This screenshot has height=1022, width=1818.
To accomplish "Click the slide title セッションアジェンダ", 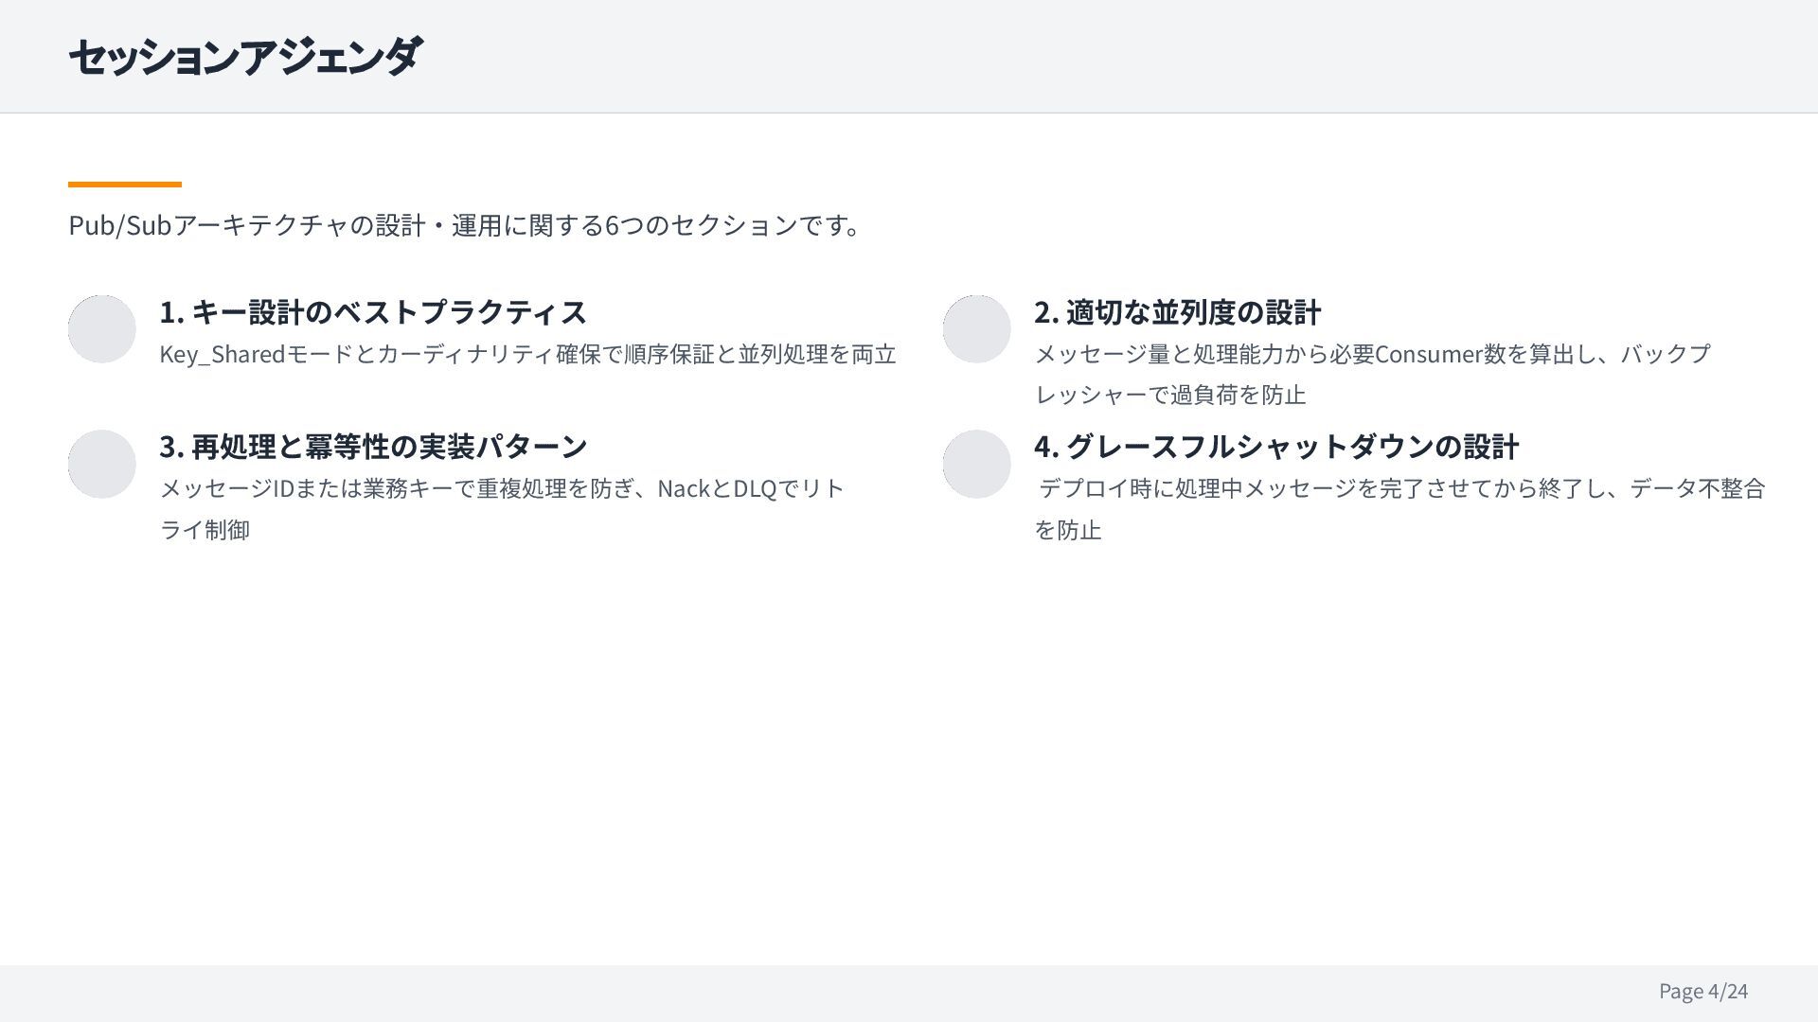I will tap(245, 57).
